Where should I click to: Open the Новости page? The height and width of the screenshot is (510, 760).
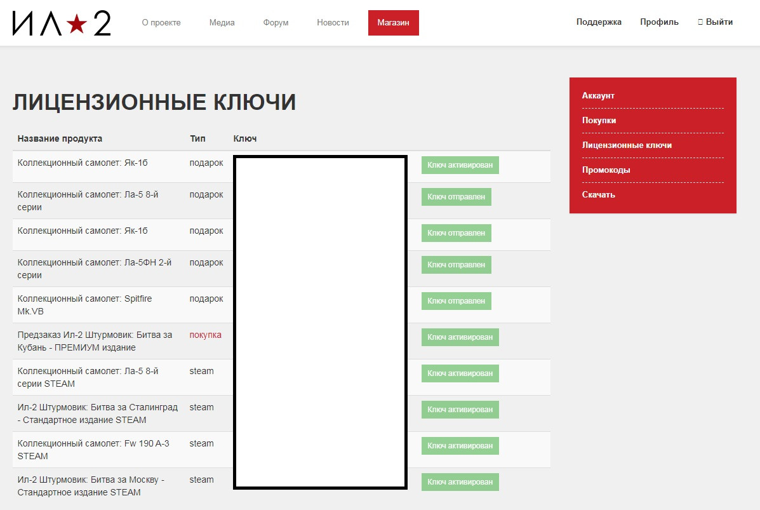pyautogui.click(x=333, y=23)
